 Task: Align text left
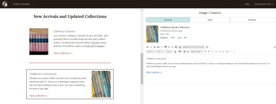point(212,51)
